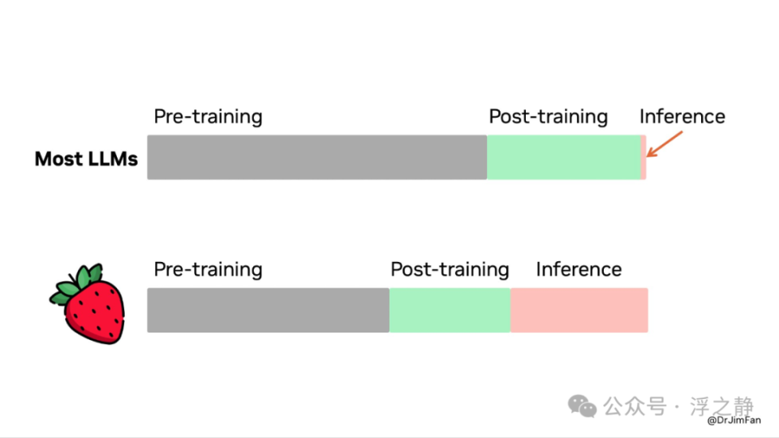
Task: Select the gray Pre-training bar in strawberry row
Action: tap(269, 310)
